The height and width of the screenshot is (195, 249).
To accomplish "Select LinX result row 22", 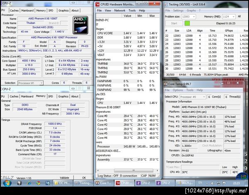I will (206, 36).
